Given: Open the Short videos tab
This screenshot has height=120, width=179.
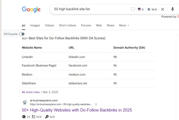Looking at the screenshot, I should [68, 25].
